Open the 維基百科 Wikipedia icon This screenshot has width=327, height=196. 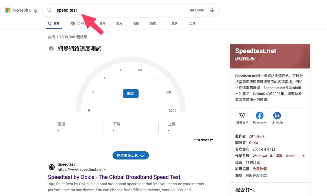click(x=242, y=116)
